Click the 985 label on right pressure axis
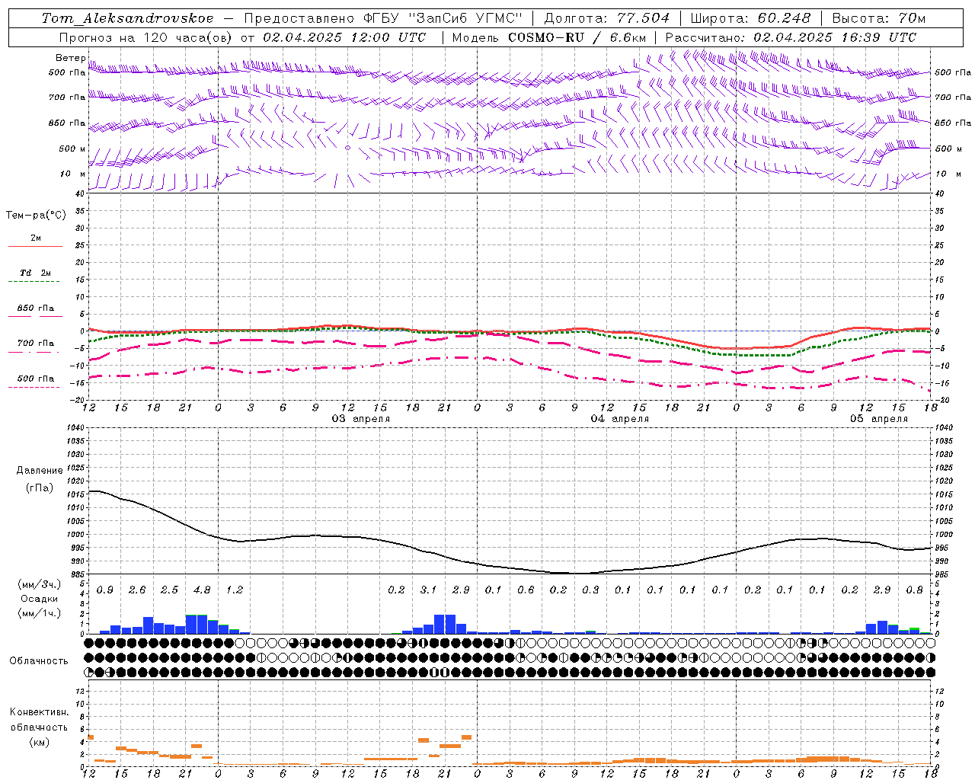975x780 pixels. point(943,574)
